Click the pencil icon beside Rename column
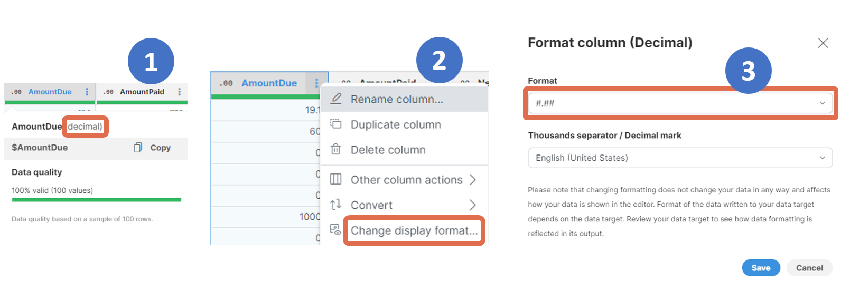Screen dimensions: 850x300 click(336, 99)
